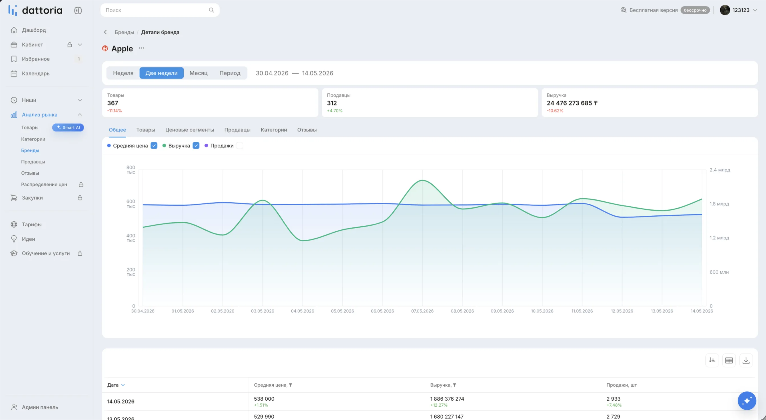Open Категории in the sidebar submenu
Screen dimensions: 766x420
(x=33, y=139)
